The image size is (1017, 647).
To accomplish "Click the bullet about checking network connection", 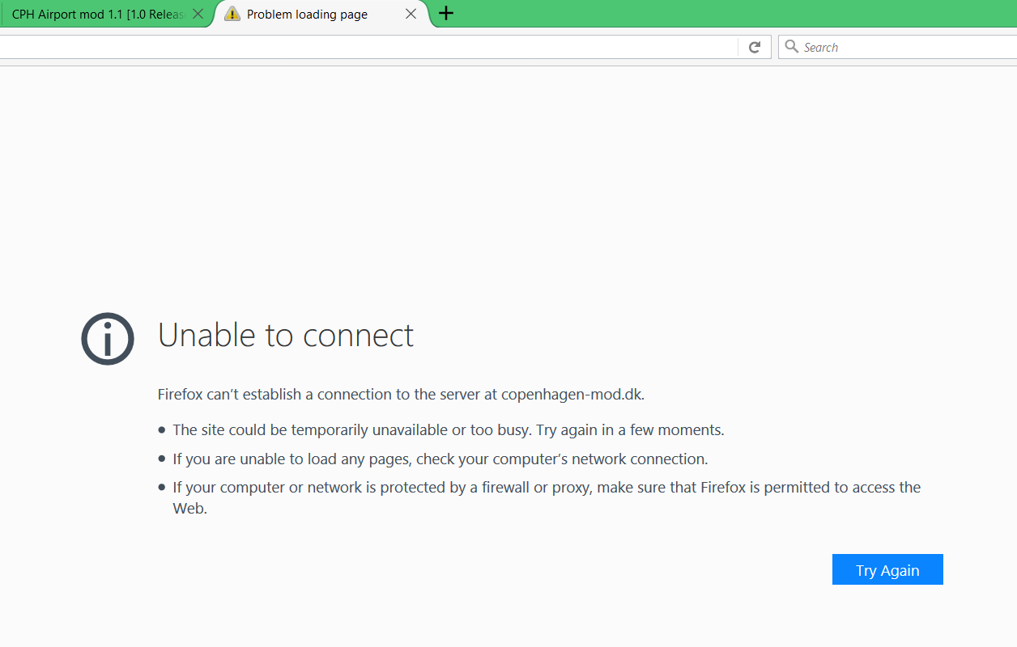I will (x=440, y=459).
